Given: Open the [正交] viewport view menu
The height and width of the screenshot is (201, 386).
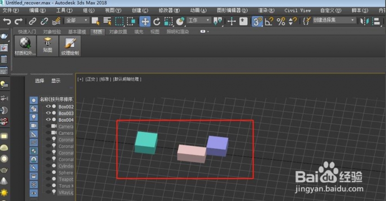Looking at the screenshot, I should [91, 79].
